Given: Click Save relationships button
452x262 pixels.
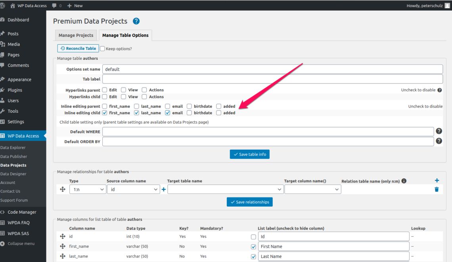Looking at the screenshot, I should pos(250,202).
